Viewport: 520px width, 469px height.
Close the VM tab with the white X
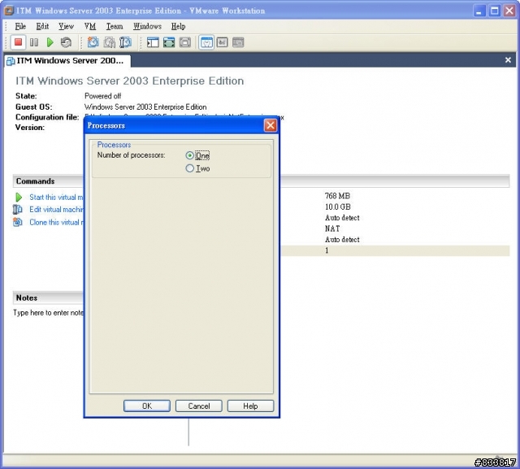pos(508,60)
